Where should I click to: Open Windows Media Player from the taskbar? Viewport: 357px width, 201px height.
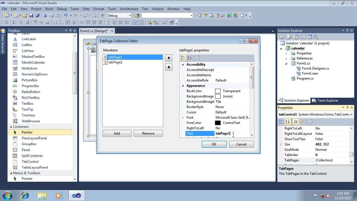tap(59, 196)
